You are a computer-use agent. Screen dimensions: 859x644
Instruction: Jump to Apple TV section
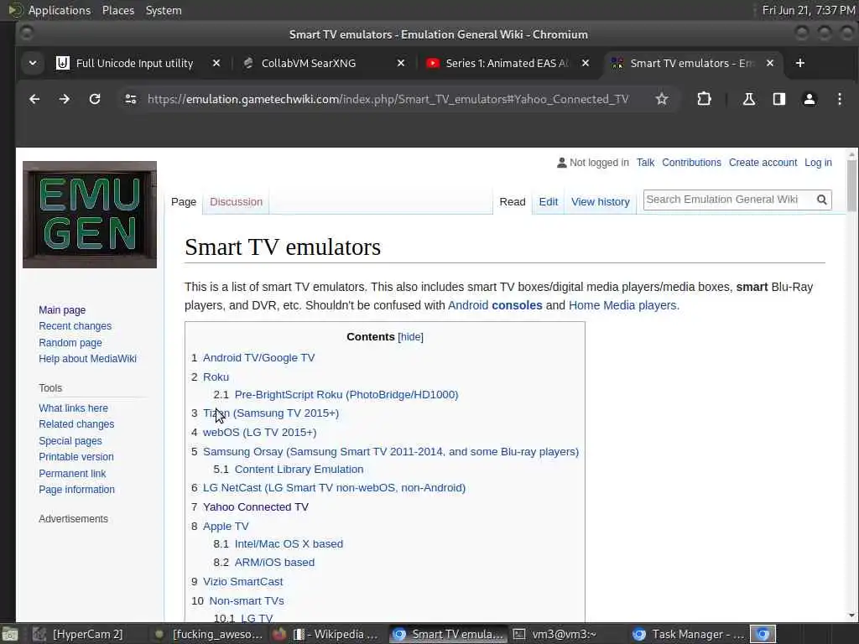226,527
